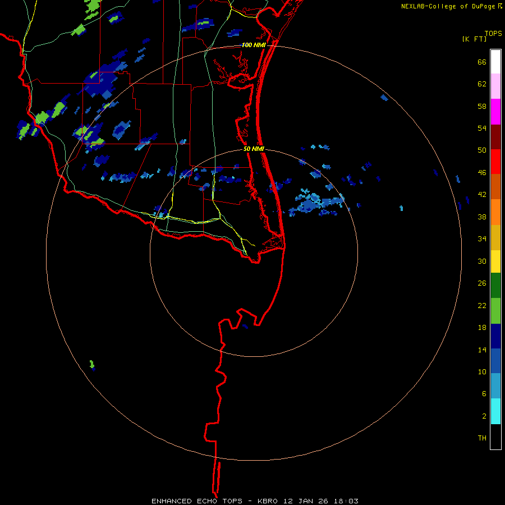Click the 22 legend value

482,305
